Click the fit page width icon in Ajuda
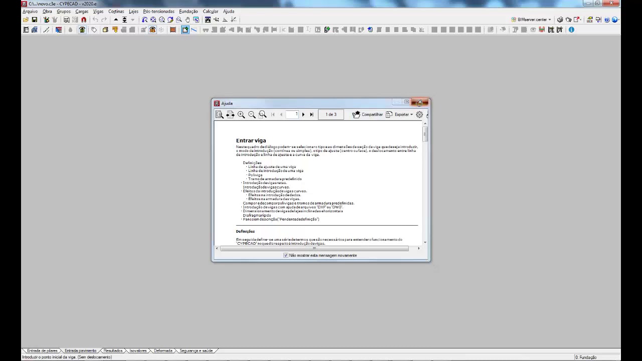642x361 pixels. [230, 114]
